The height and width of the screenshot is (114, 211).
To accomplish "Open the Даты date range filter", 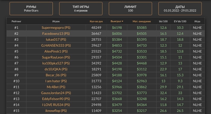I will [180, 9].
